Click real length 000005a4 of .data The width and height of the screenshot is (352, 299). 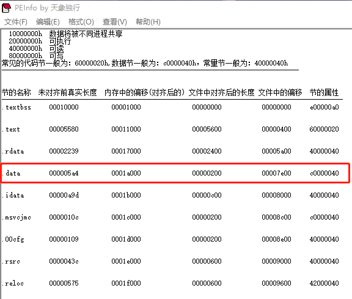pyautogui.click(x=64, y=173)
